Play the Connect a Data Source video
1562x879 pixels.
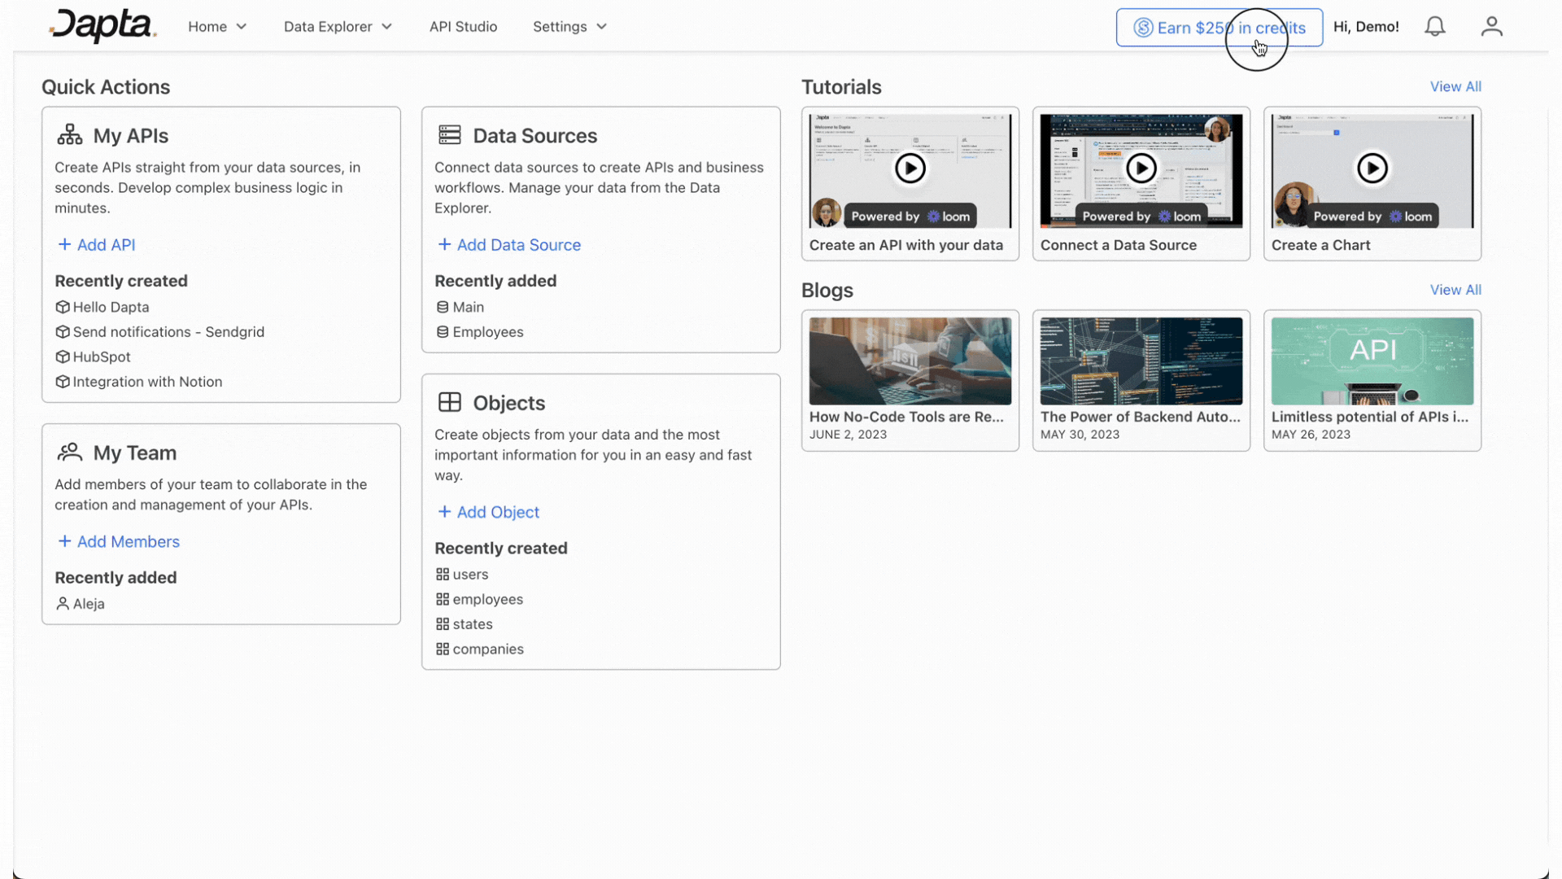pyautogui.click(x=1141, y=168)
